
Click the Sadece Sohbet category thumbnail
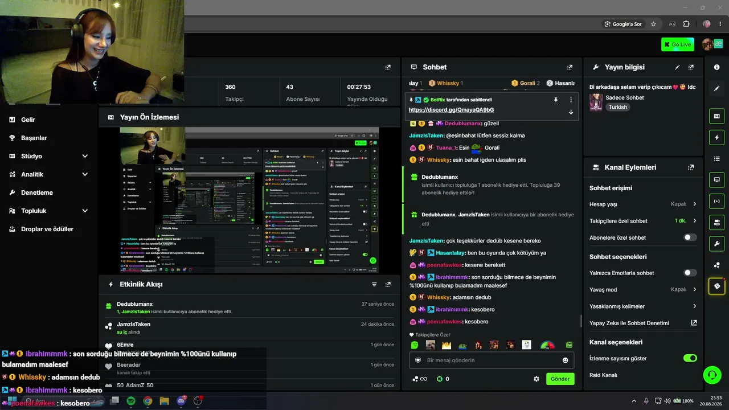(x=596, y=102)
